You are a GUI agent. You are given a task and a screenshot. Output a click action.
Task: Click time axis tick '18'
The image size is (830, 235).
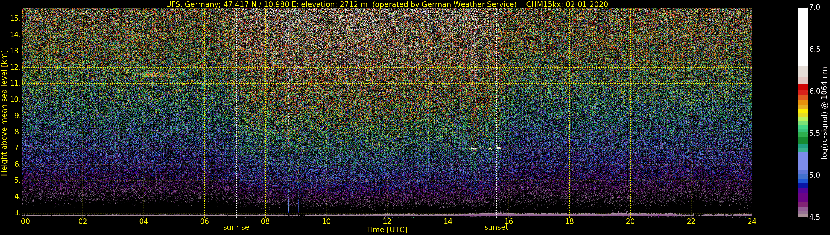569,221
